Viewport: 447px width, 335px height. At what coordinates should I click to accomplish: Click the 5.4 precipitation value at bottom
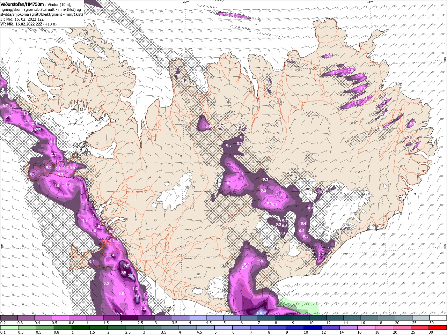tap(259, 313)
